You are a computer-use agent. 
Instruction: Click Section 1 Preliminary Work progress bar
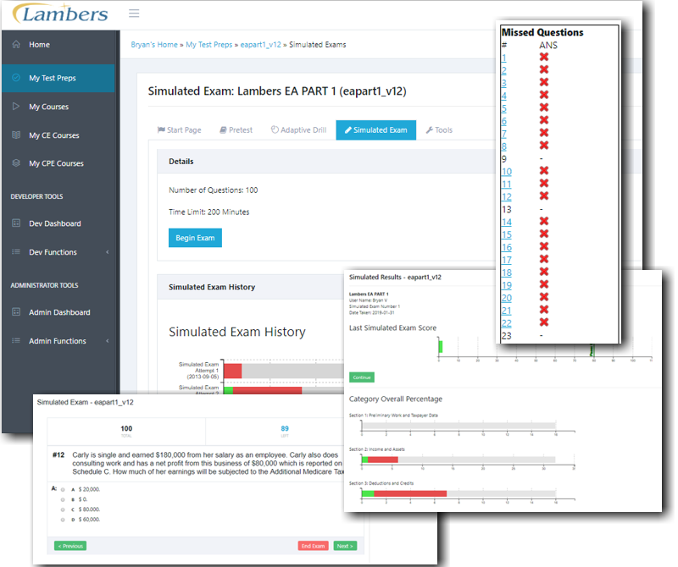click(x=458, y=426)
